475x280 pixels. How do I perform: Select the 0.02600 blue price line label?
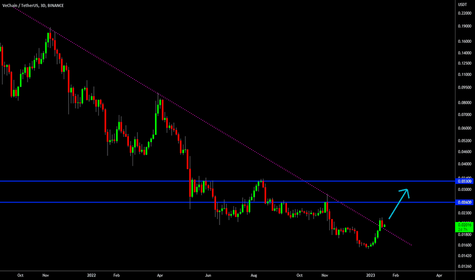click(x=464, y=202)
